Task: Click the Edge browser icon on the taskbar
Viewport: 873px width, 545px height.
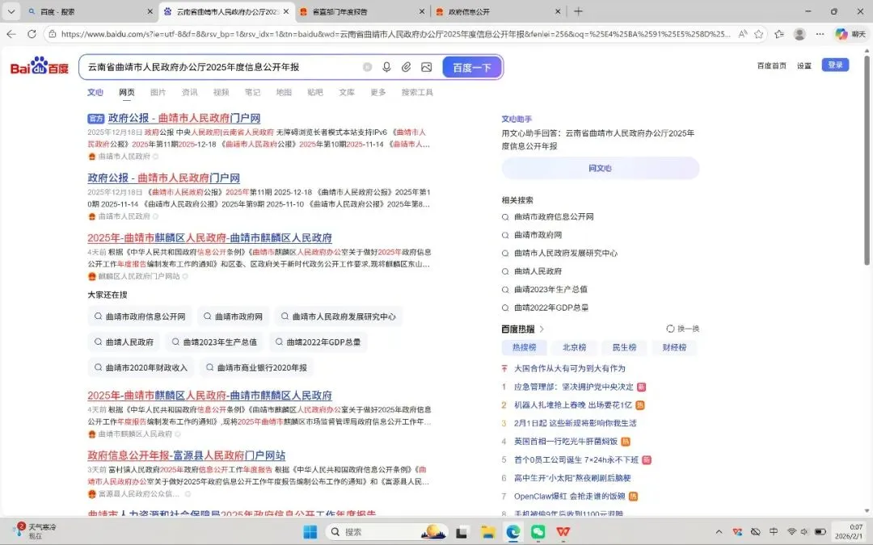Action: (x=512, y=532)
